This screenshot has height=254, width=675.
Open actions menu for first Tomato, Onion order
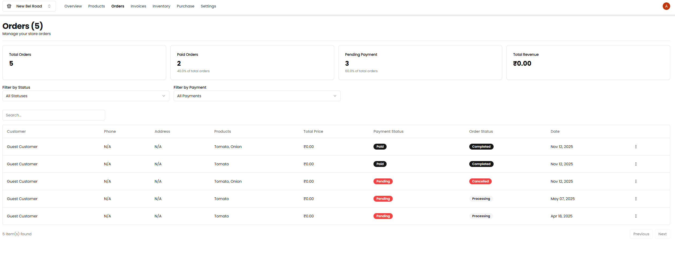click(x=636, y=147)
